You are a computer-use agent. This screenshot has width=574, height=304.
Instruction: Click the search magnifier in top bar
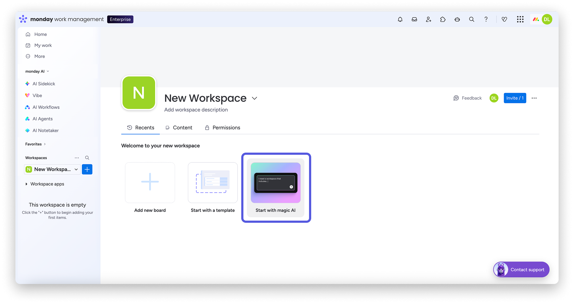pos(471,19)
